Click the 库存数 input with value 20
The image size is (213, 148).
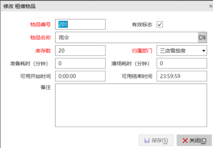[x=80, y=51]
